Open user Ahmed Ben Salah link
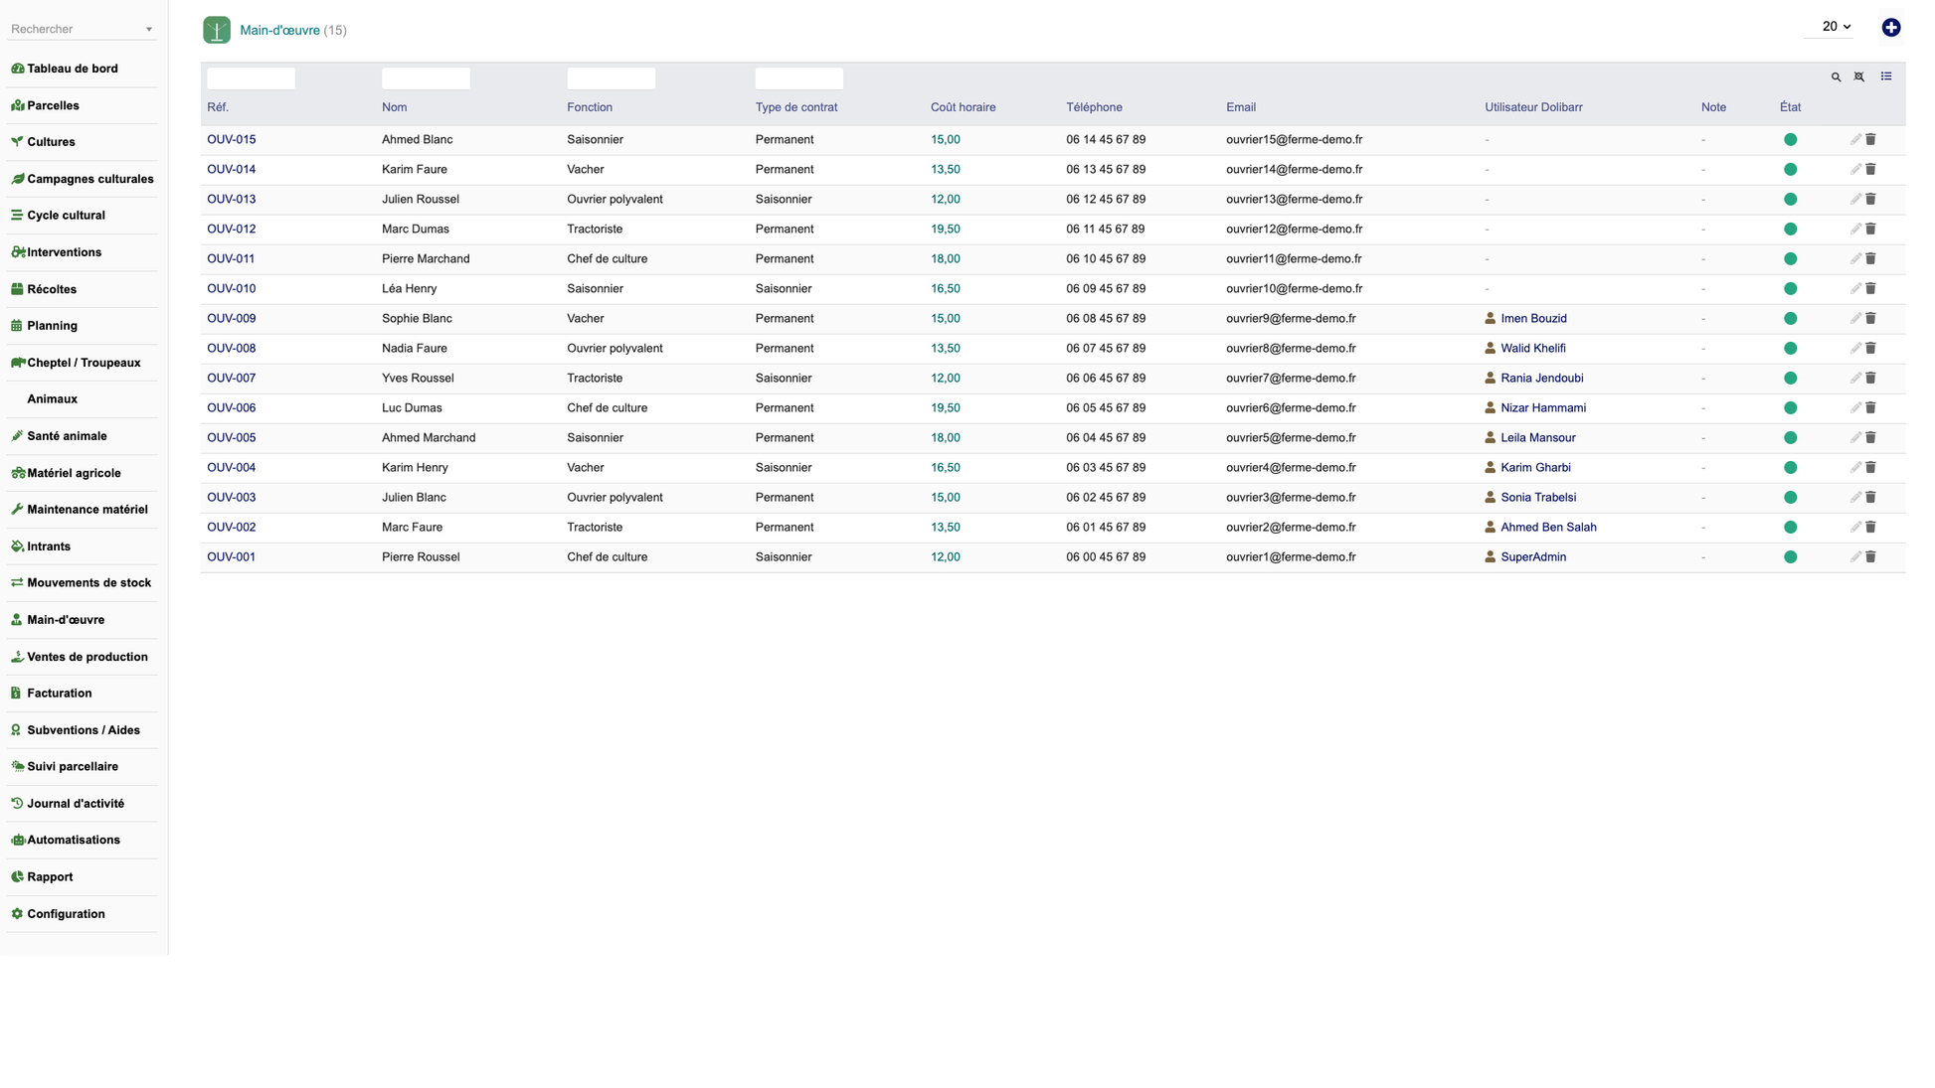This screenshot has width=1935, height=1088. 1548,528
